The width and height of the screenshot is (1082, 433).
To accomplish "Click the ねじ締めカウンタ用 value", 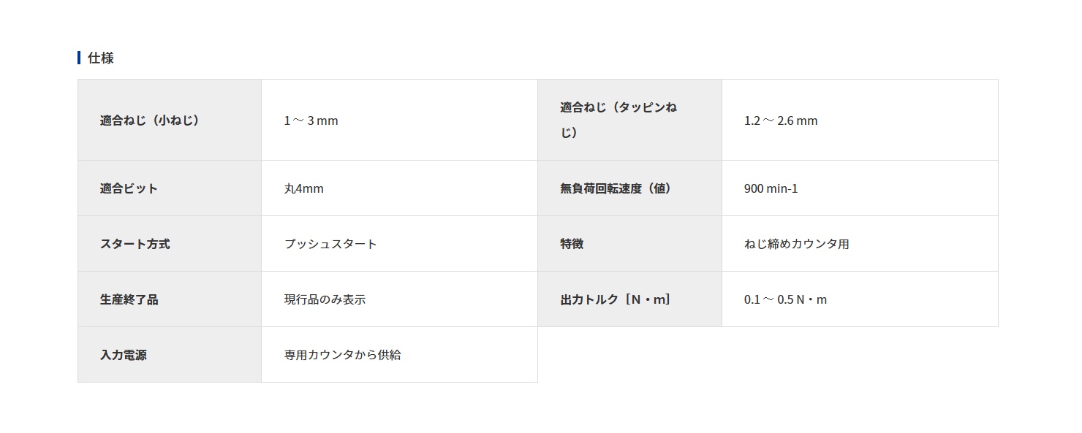I will 797,244.
